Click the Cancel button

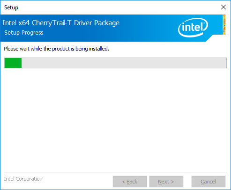[x=209, y=182]
